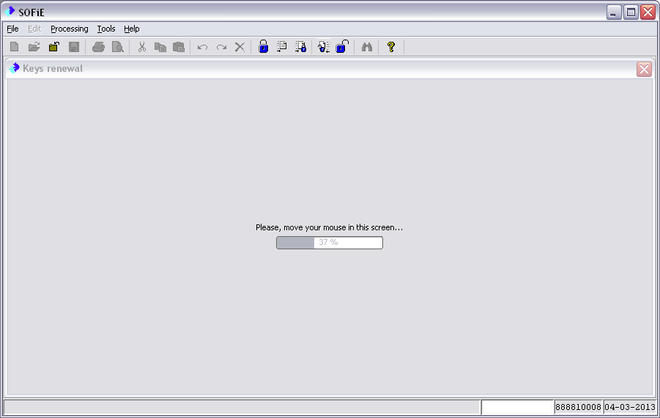Click the Delete X toolbar icon
Image resolution: width=660 pixels, height=418 pixels.
coord(240,47)
